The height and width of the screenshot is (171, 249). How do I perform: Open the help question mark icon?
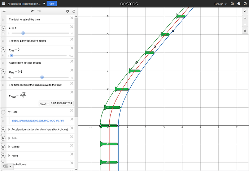pyautogui.click(x=239, y=4)
